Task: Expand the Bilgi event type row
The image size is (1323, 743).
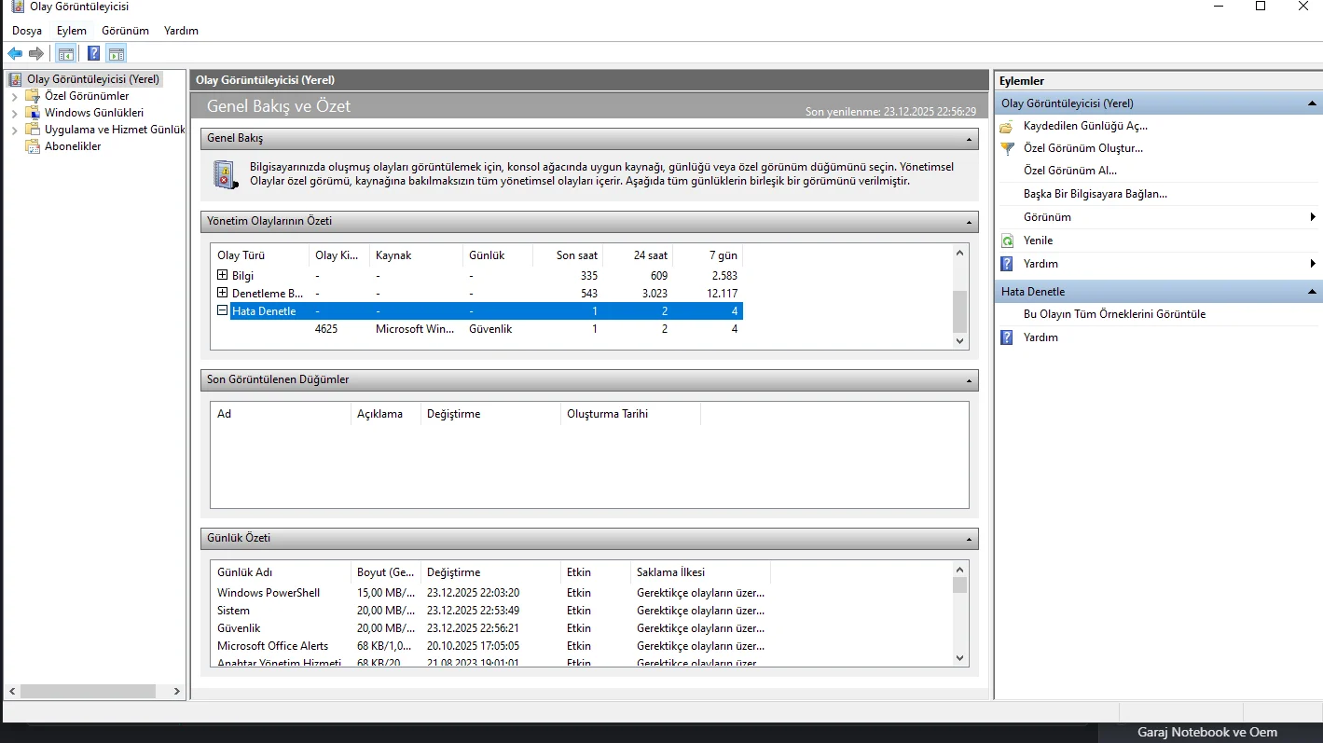Action: click(x=222, y=275)
